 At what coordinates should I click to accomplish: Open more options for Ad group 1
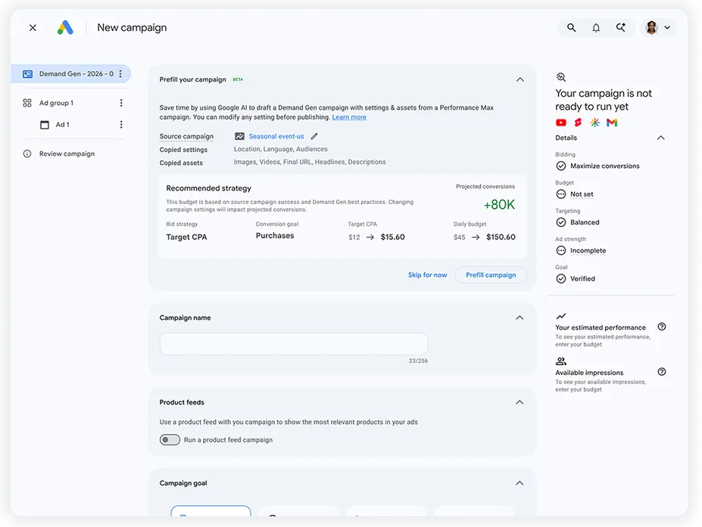click(121, 103)
